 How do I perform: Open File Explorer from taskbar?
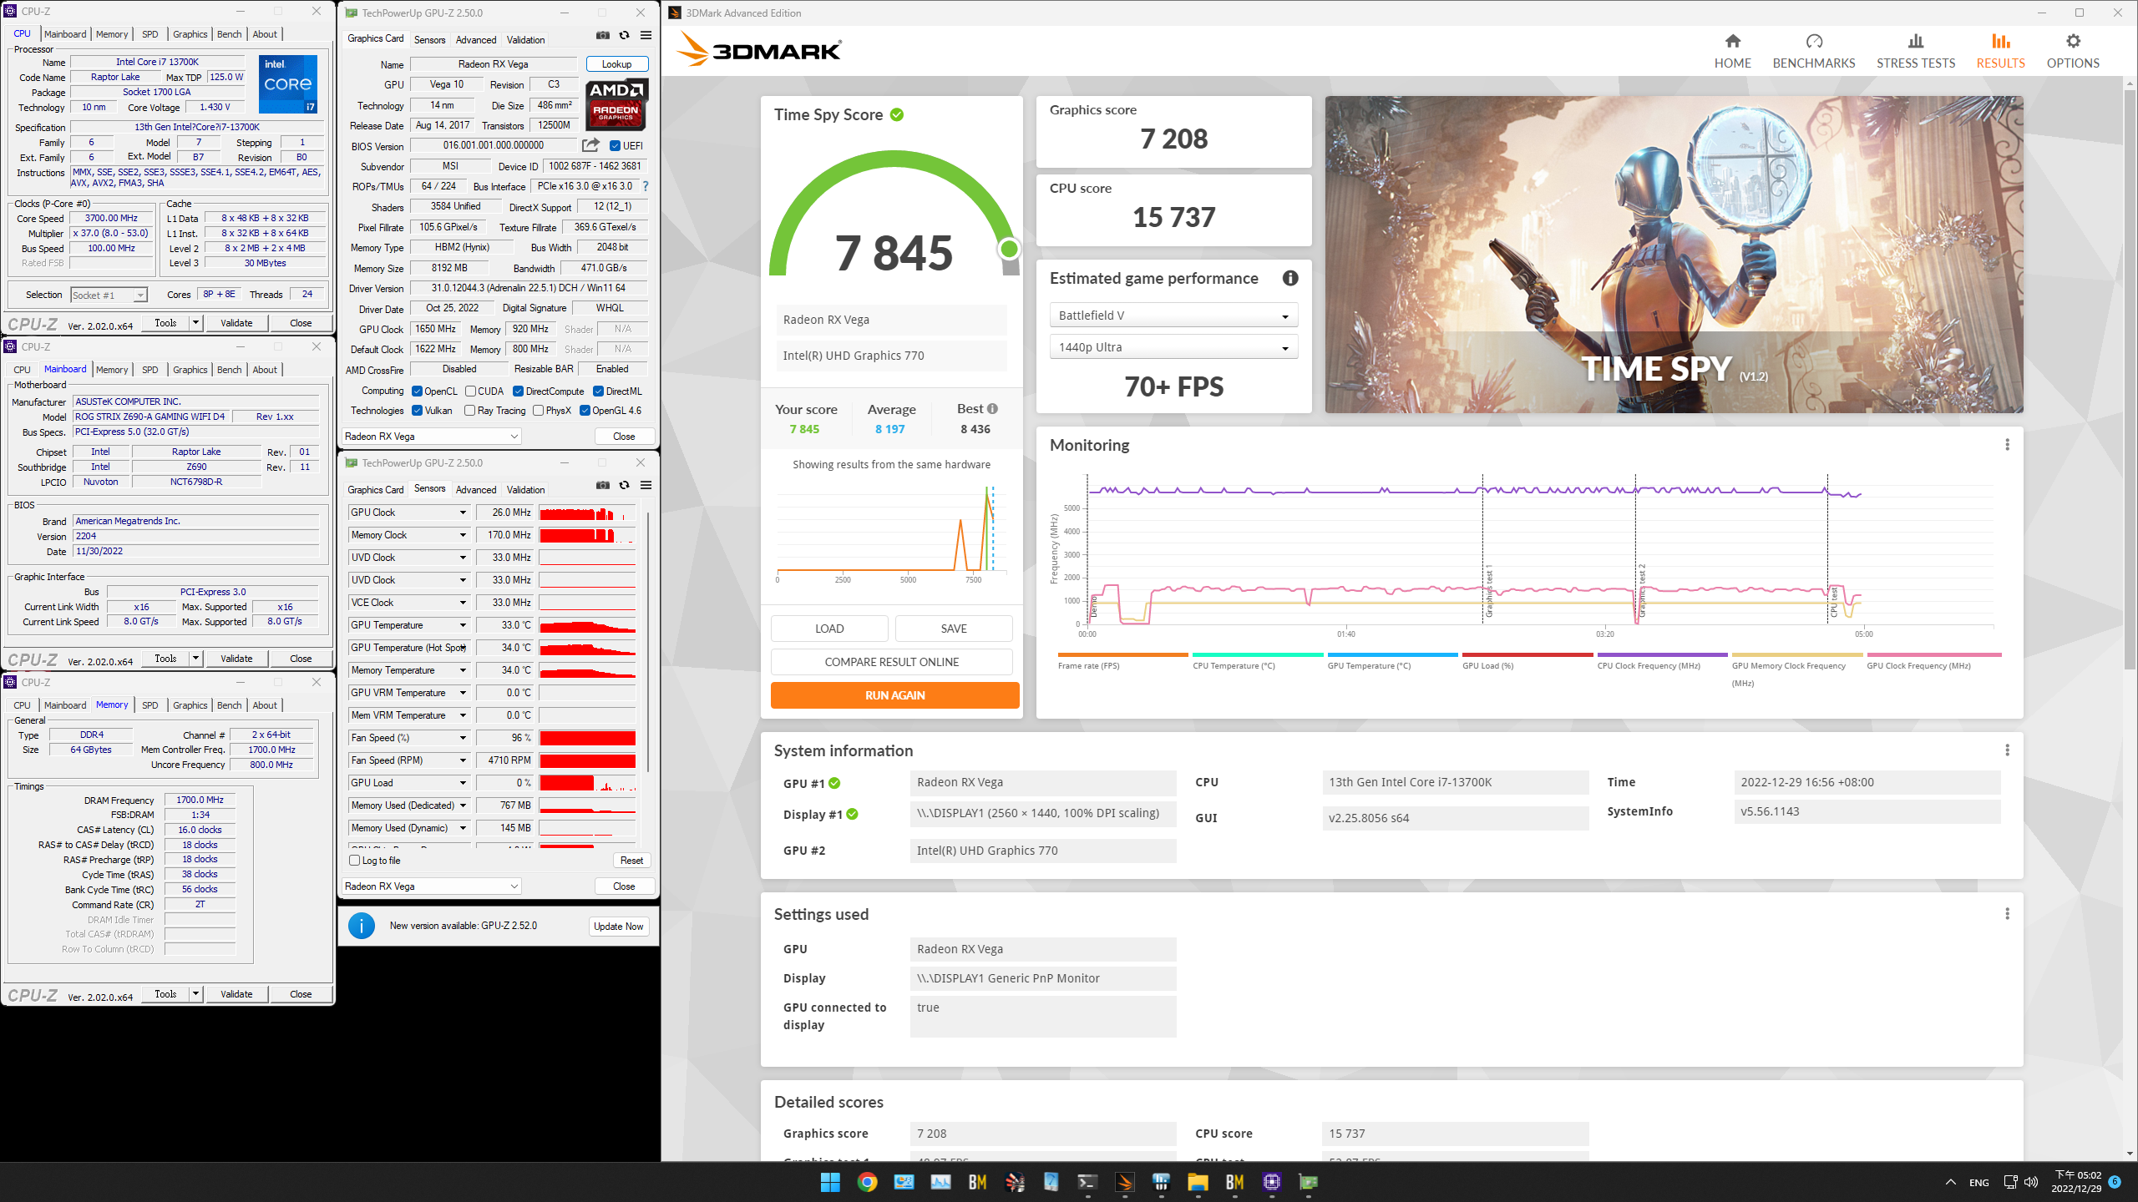[1198, 1182]
